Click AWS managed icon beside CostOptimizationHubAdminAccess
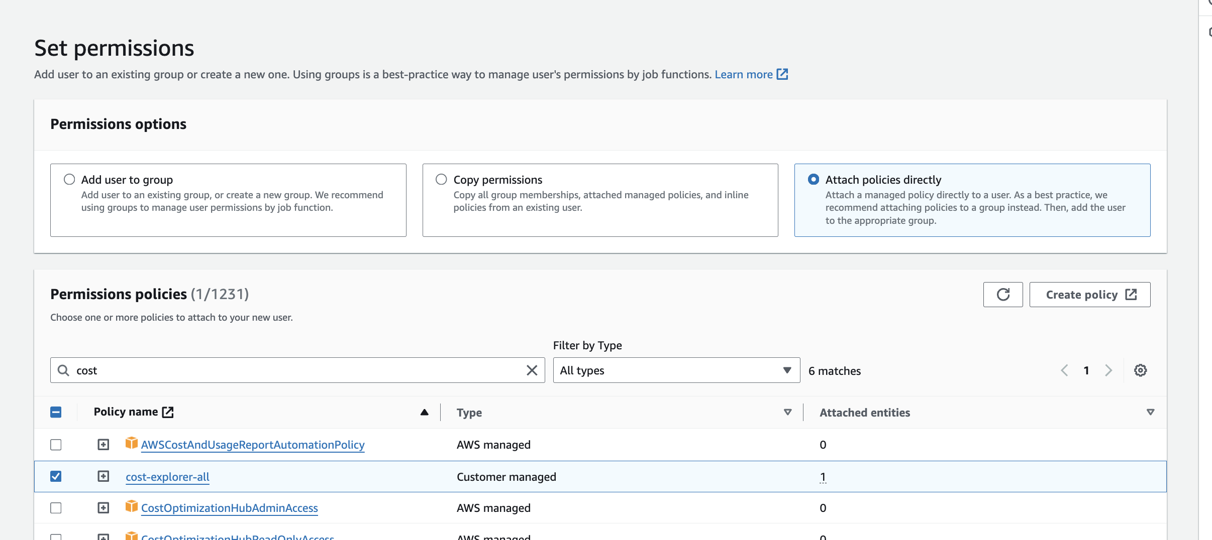Viewport: 1212px width, 540px height. pos(132,506)
